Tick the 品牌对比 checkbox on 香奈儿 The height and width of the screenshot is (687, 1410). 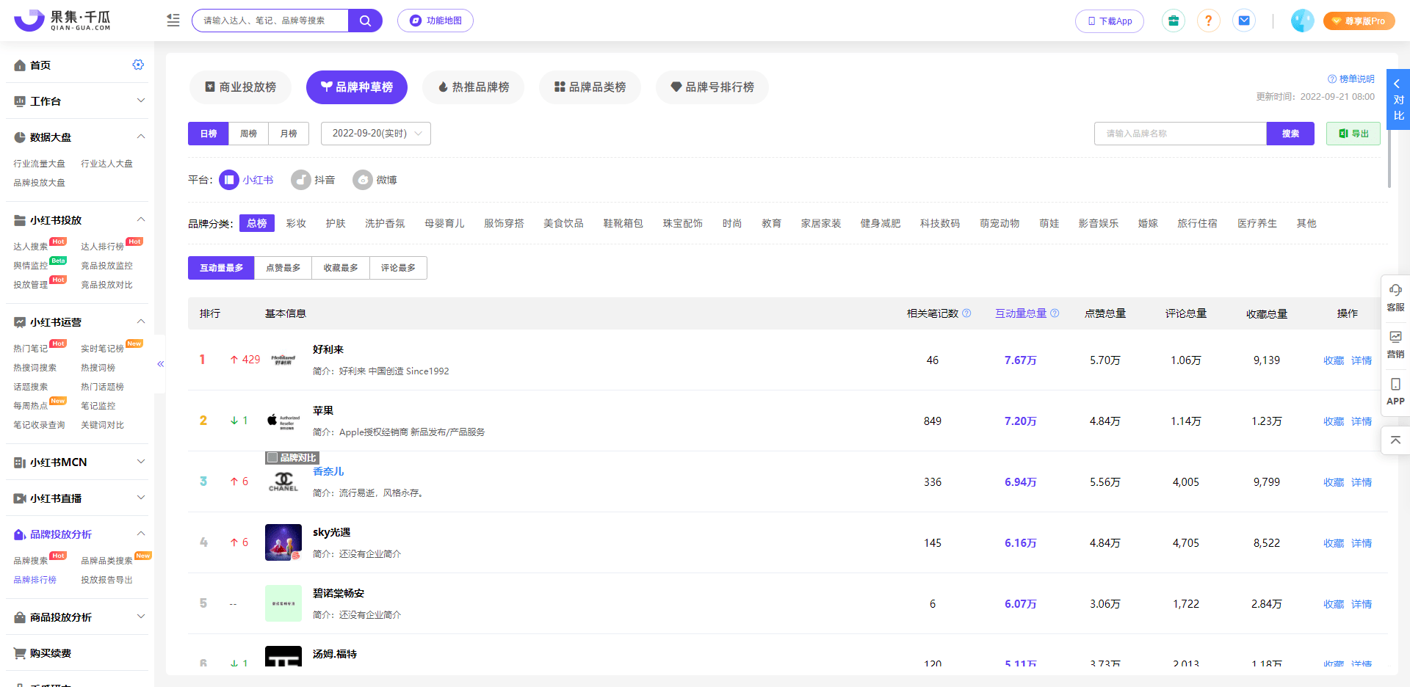pyautogui.click(x=272, y=457)
